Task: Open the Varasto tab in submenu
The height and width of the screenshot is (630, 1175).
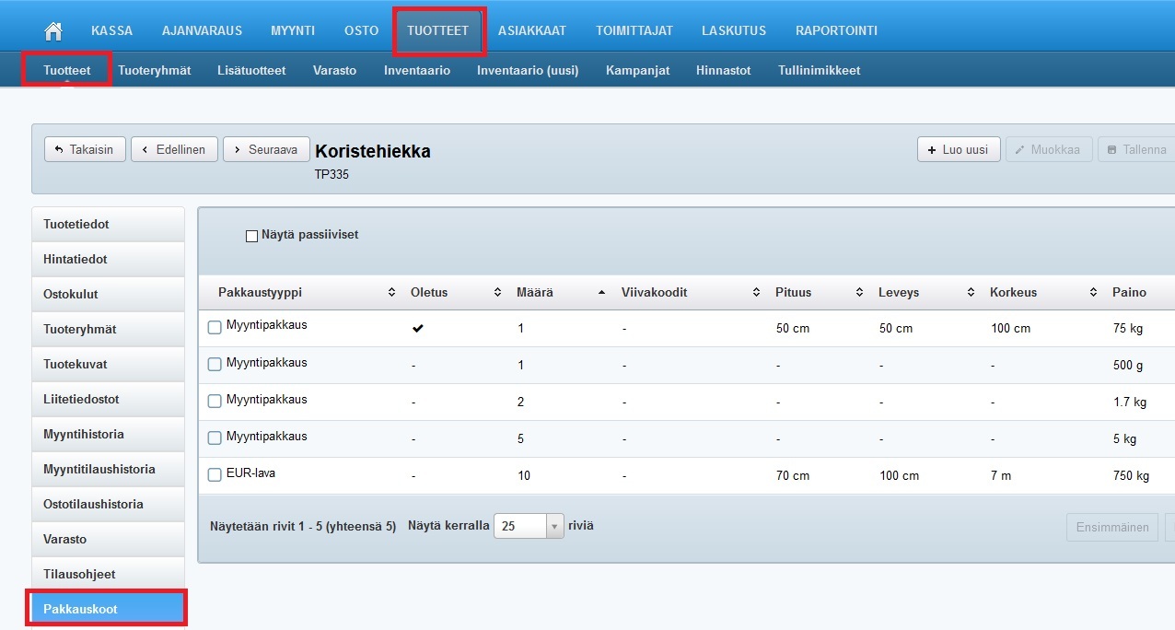Action: [x=334, y=70]
